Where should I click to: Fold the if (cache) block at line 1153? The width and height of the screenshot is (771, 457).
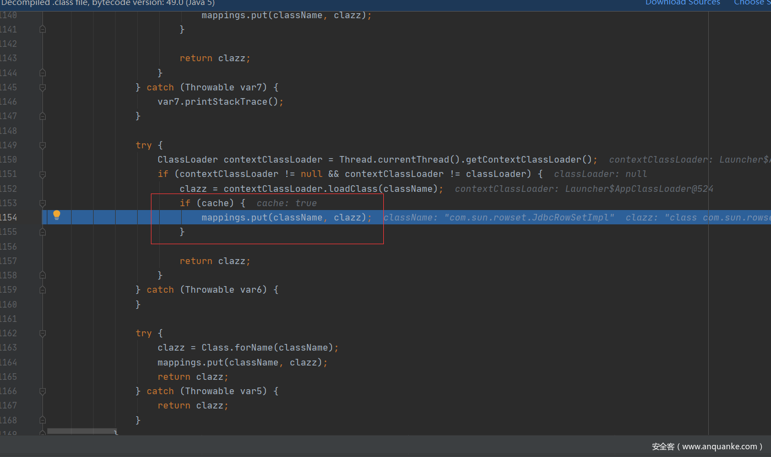tap(42, 203)
